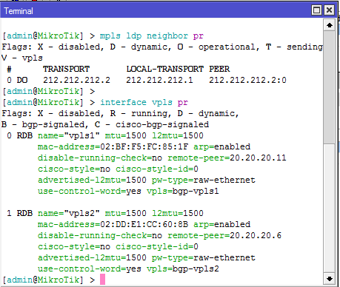Click advertised-l2mtu=1500 in vpls1 entry
Screen dimensions: 340x287
[92, 180]
